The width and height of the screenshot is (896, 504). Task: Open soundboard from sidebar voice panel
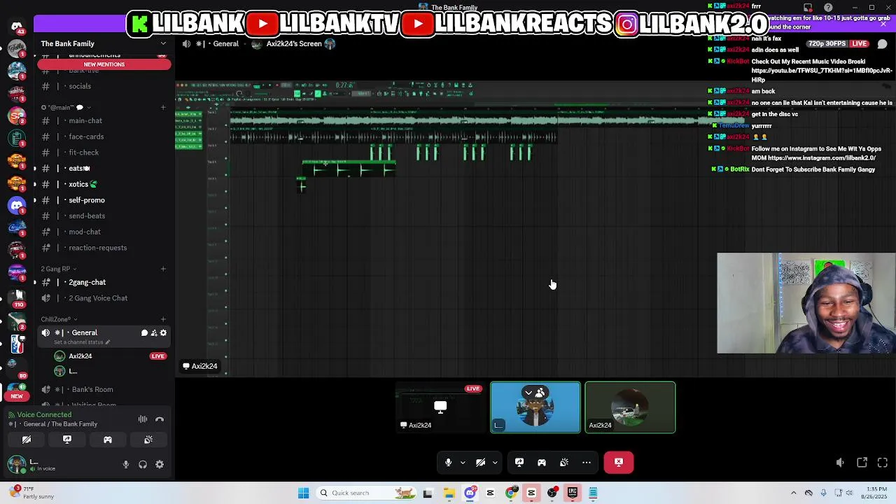coord(148,440)
